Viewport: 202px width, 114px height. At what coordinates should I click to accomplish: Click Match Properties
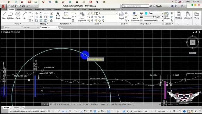[x=135, y=16]
